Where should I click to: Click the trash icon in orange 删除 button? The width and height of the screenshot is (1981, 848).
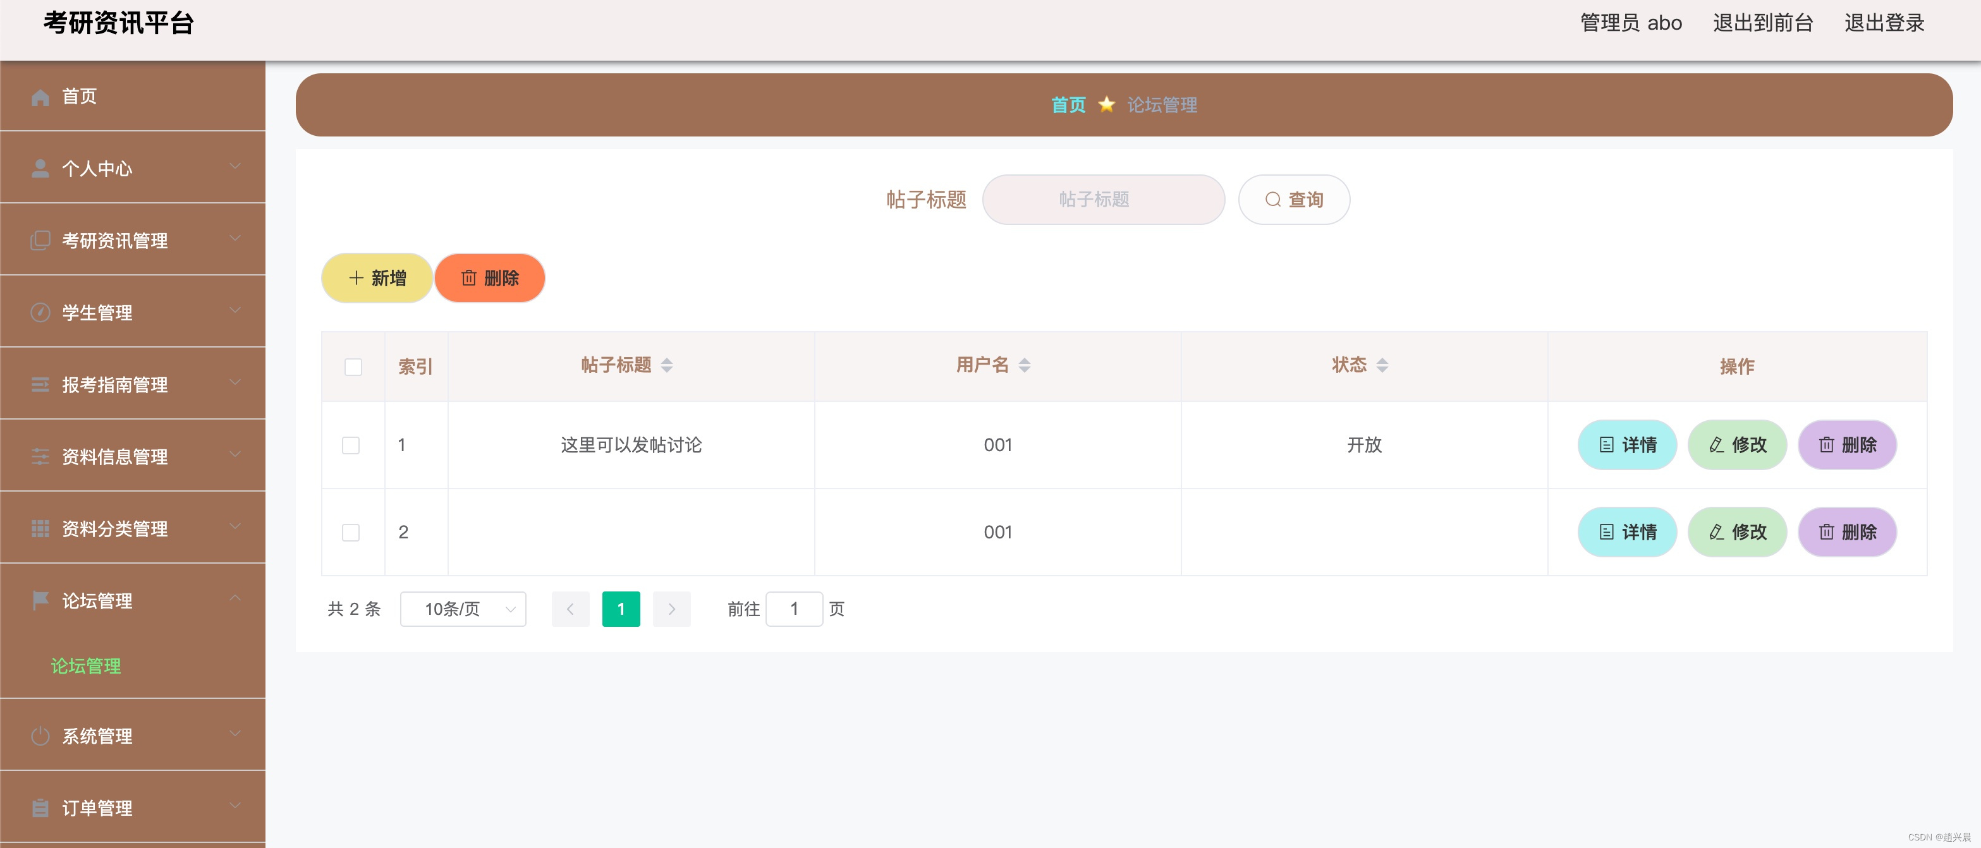pyautogui.click(x=468, y=278)
